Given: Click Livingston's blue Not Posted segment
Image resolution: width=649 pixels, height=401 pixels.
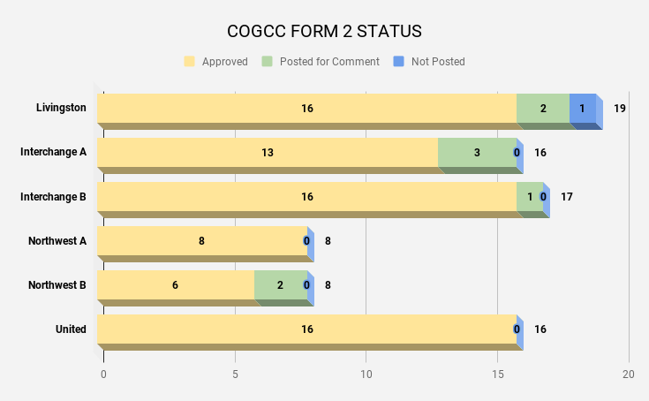Looking at the screenshot, I should click(x=583, y=109).
